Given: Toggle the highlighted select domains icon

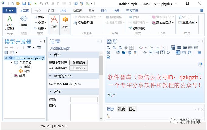Looking at the screenshot, I should tap(173, 47).
